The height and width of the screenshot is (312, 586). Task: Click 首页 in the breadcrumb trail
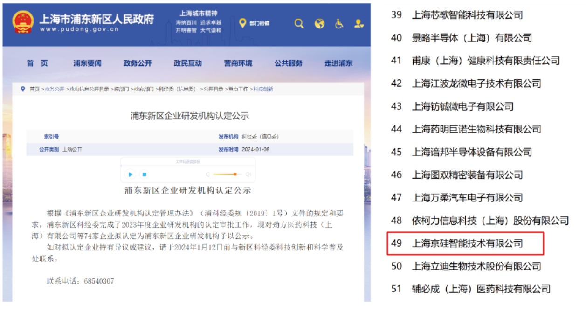coord(34,89)
